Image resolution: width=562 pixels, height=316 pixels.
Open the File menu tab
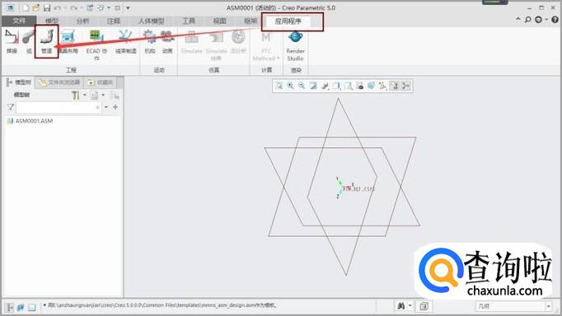tap(19, 21)
